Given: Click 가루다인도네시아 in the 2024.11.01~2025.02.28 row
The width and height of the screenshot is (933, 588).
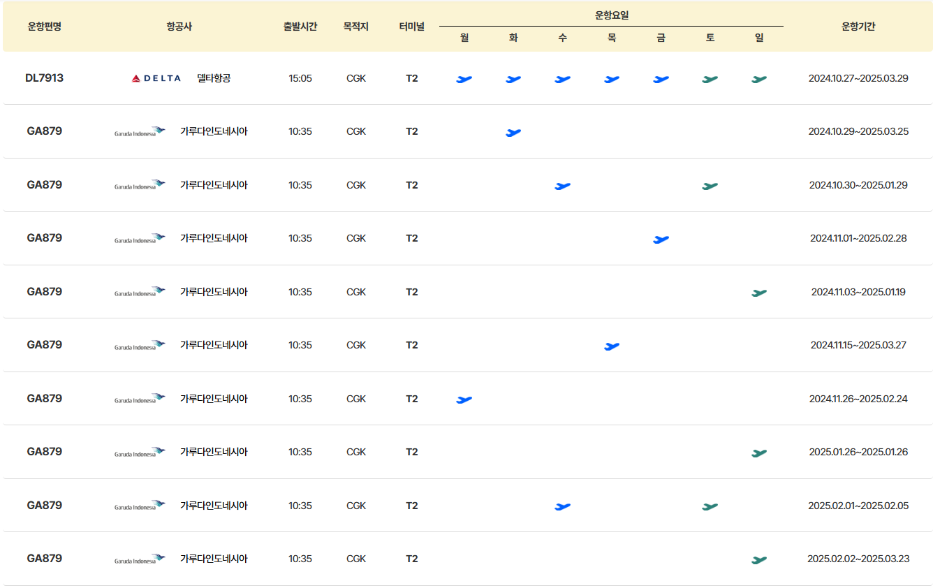Looking at the screenshot, I should tap(214, 238).
